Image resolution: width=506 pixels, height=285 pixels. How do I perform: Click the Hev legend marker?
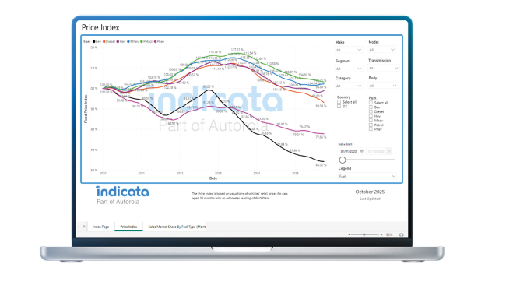pos(118,41)
